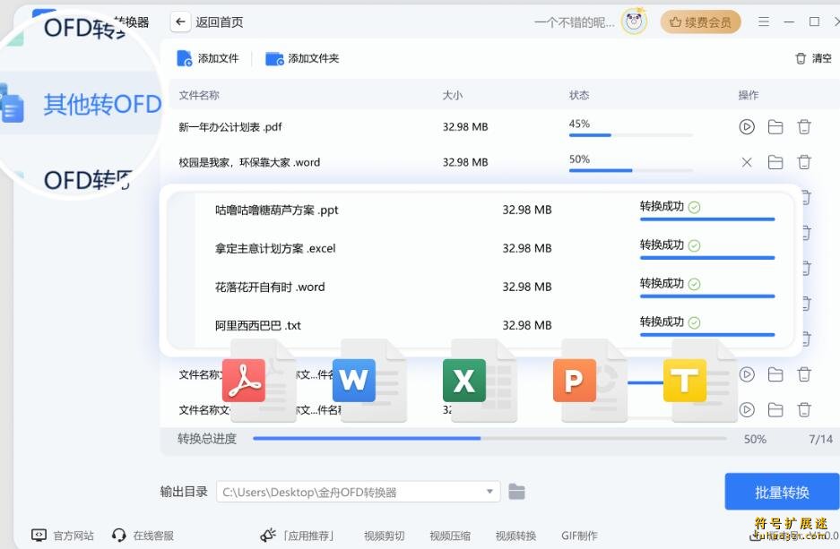The image size is (840, 549).
Task: Expand the output directory path dropdown
Action: click(x=489, y=491)
